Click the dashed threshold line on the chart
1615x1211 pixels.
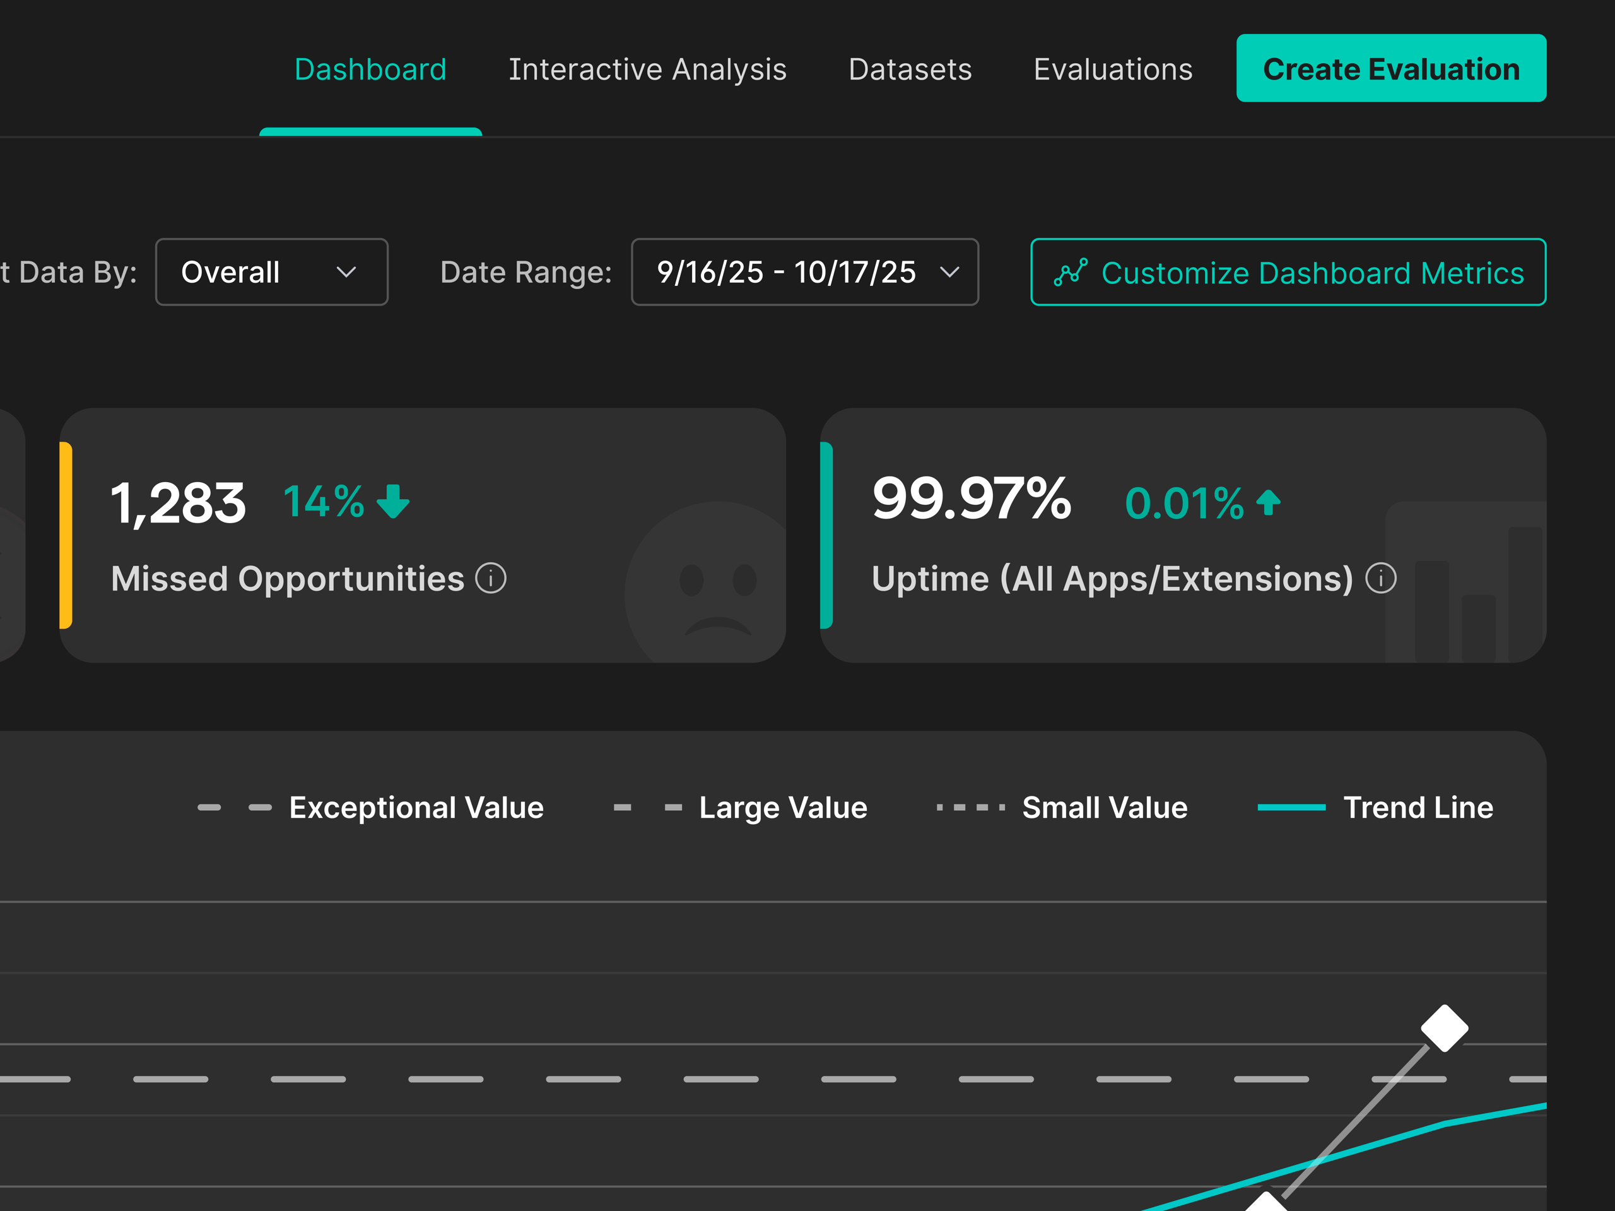coord(773,1079)
